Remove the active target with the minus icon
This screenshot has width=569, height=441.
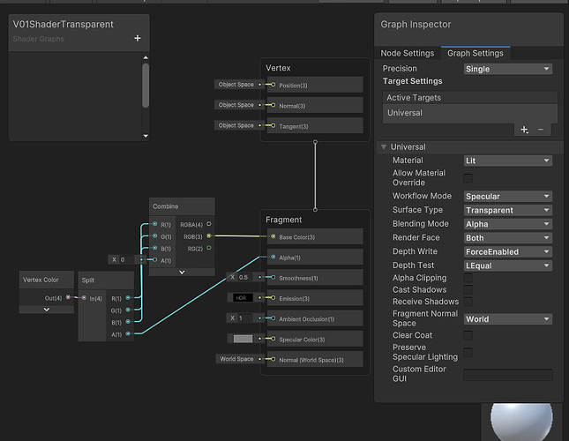541,130
